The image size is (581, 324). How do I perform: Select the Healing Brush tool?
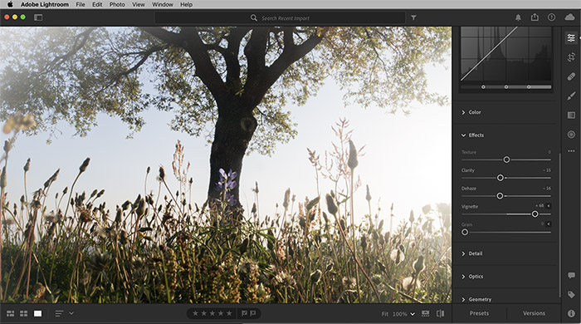click(x=571, y=76)
